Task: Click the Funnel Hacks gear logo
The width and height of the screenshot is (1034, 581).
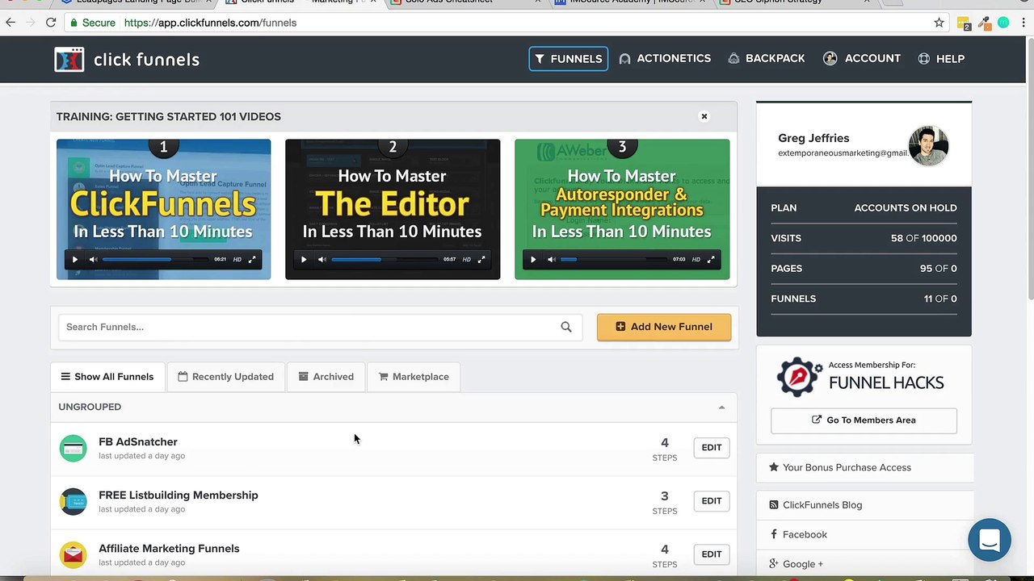Action: [x=799, y=376]
